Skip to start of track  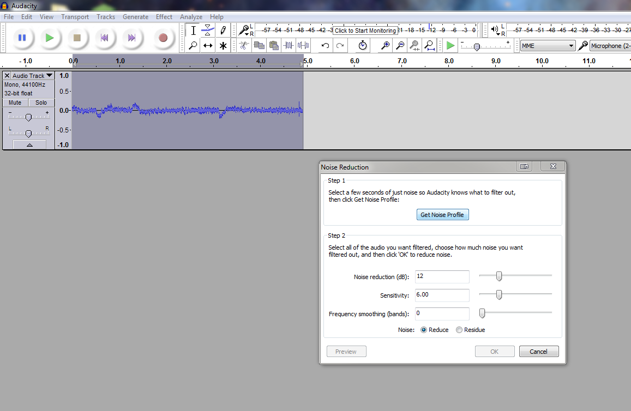coord(104,38)
